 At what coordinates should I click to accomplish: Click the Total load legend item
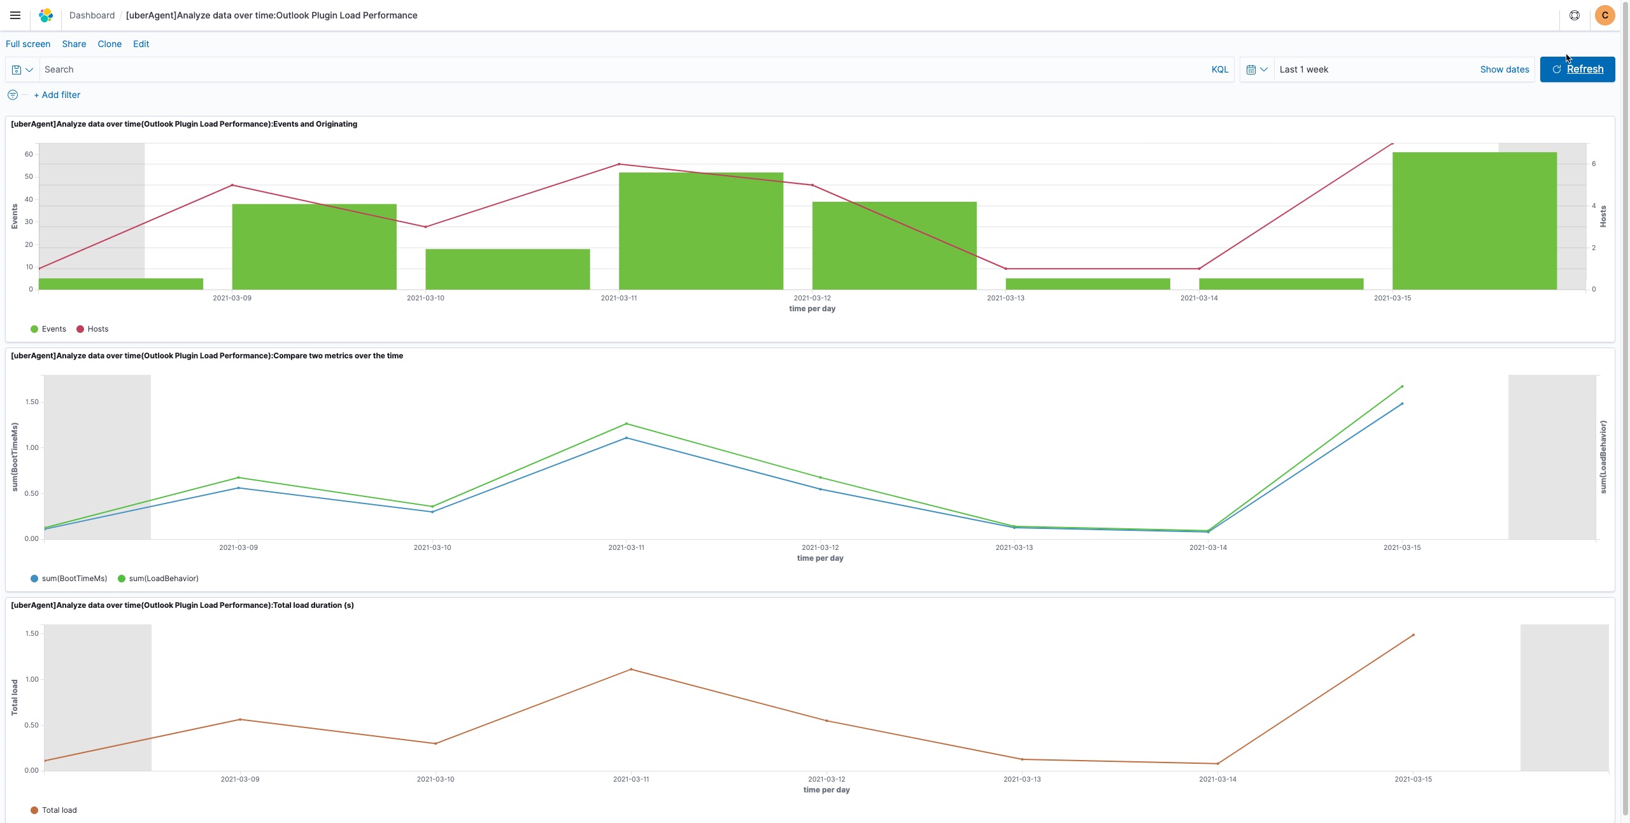click(59, 810)
